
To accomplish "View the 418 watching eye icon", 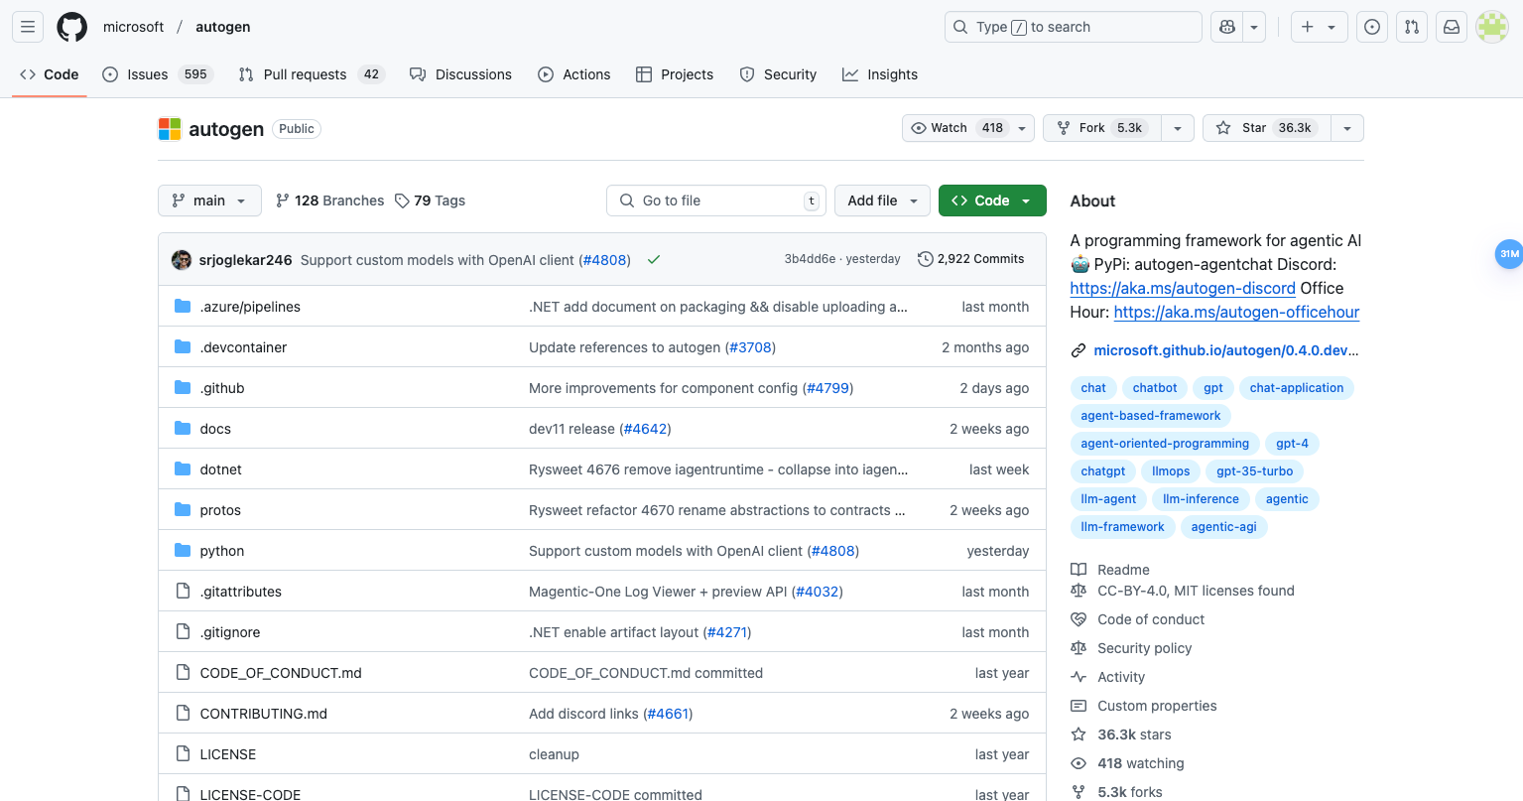I will (1079, 763).
